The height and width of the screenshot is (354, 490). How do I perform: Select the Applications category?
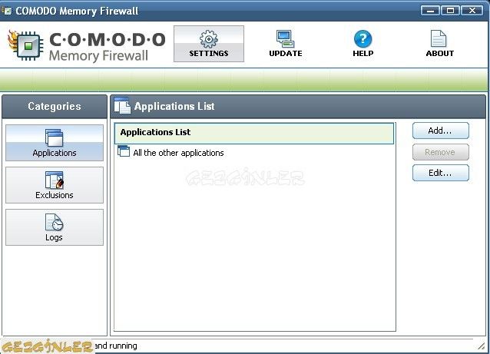[x=55, y=143]
